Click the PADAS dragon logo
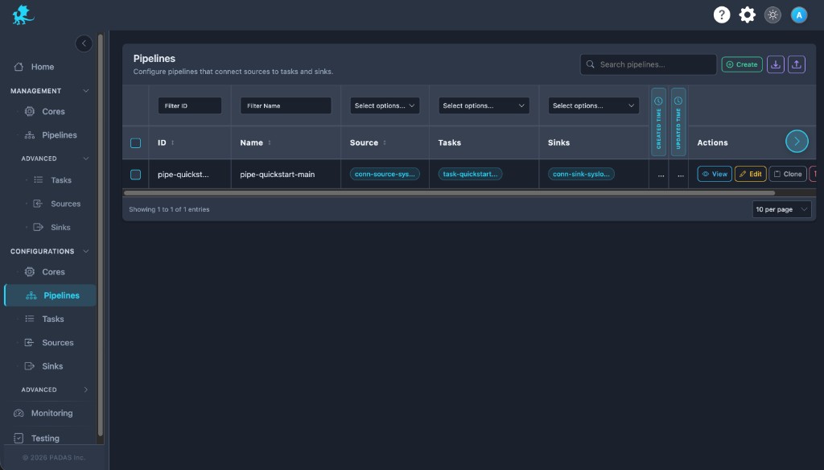The height and width of the screenshot is (470, 824). pyautogui.click(x=23, y=14)
